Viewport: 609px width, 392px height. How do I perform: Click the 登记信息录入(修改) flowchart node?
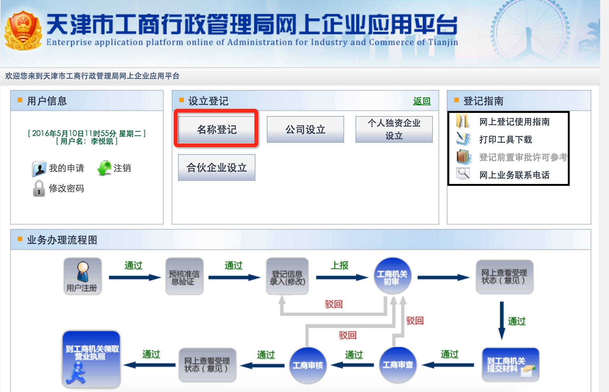287,277
